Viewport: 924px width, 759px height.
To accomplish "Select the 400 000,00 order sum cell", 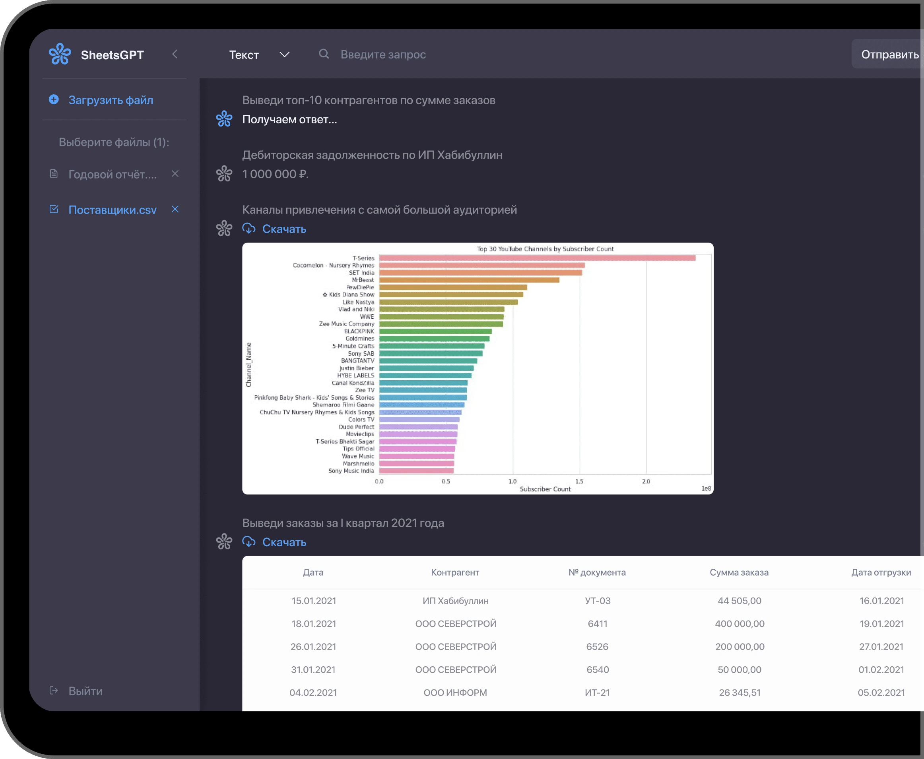I will pos(740,624).
